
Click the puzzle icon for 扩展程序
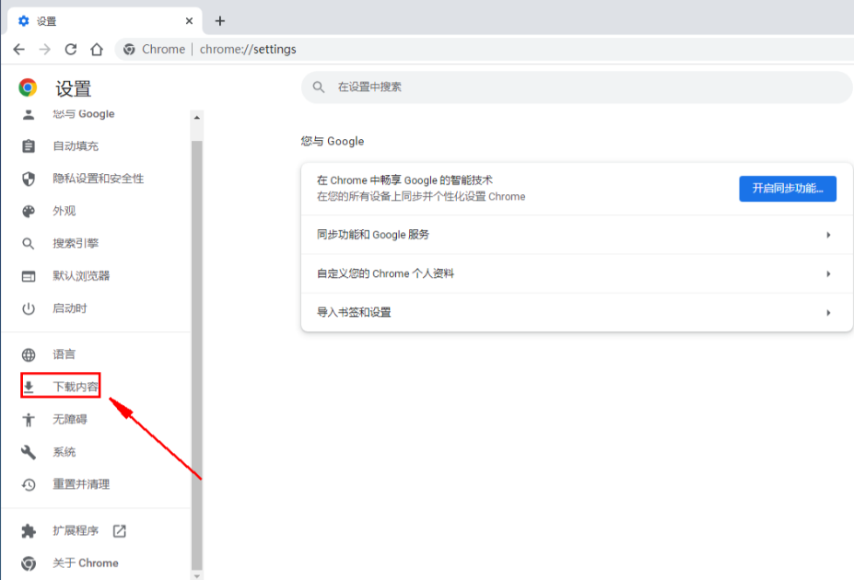29,531
